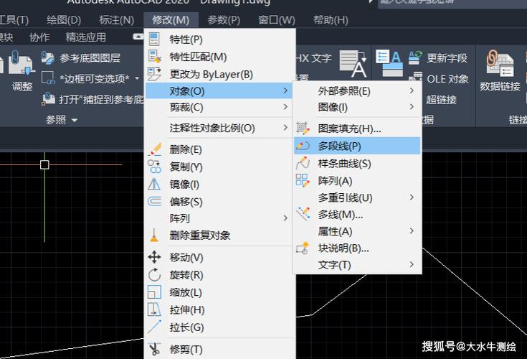Click the 删除重复对象 broom icon
This screenshot has height=359, width=527.
click(x=154, y=236)
